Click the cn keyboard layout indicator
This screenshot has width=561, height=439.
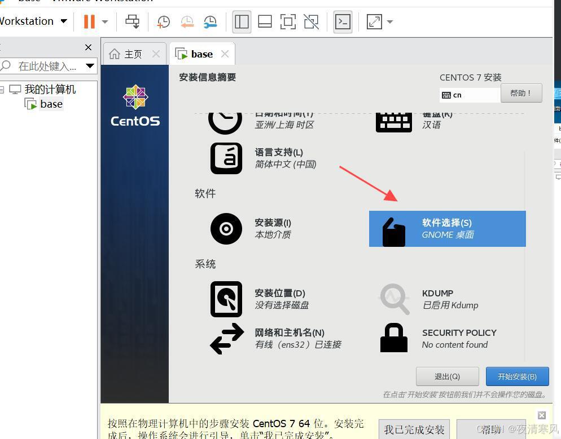470,95
